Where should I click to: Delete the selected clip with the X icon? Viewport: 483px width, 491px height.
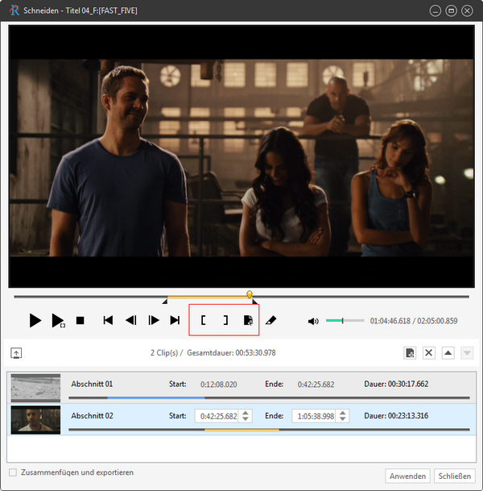429,353
